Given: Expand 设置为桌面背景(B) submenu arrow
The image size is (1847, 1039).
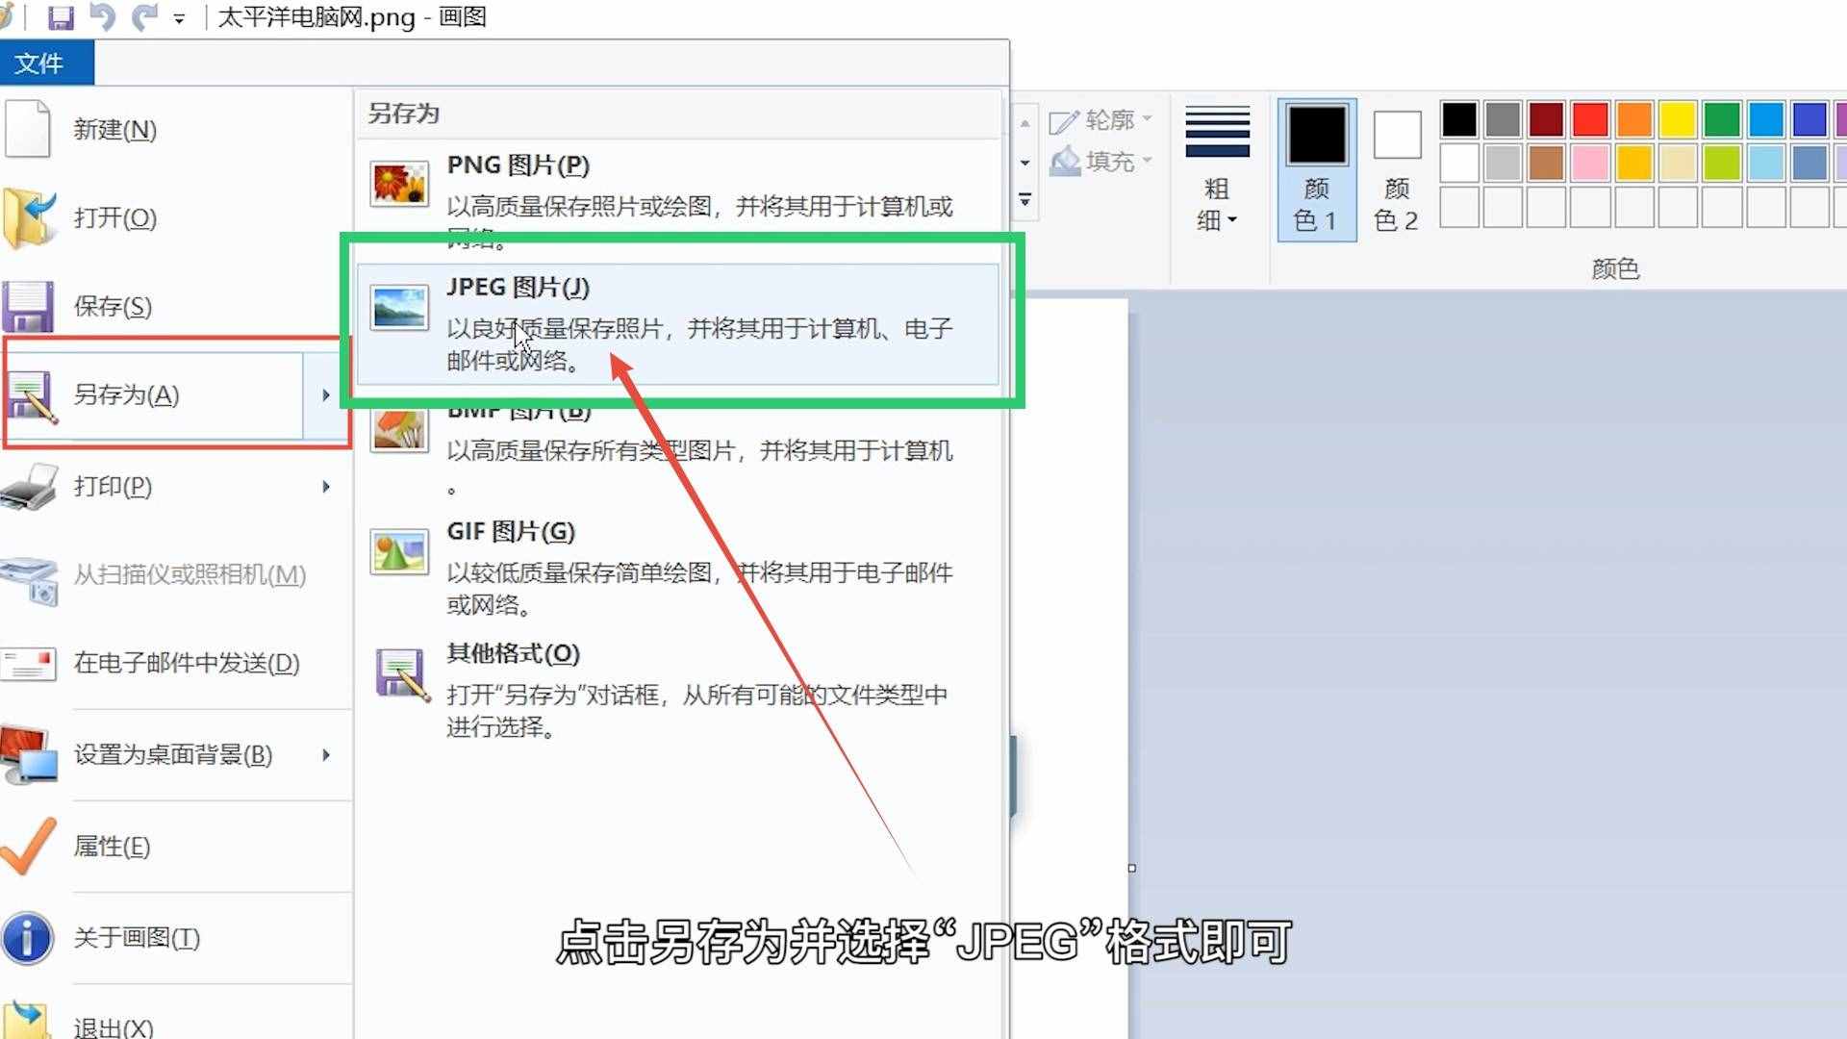Looking at the screenshot, I should coord(326,755).
